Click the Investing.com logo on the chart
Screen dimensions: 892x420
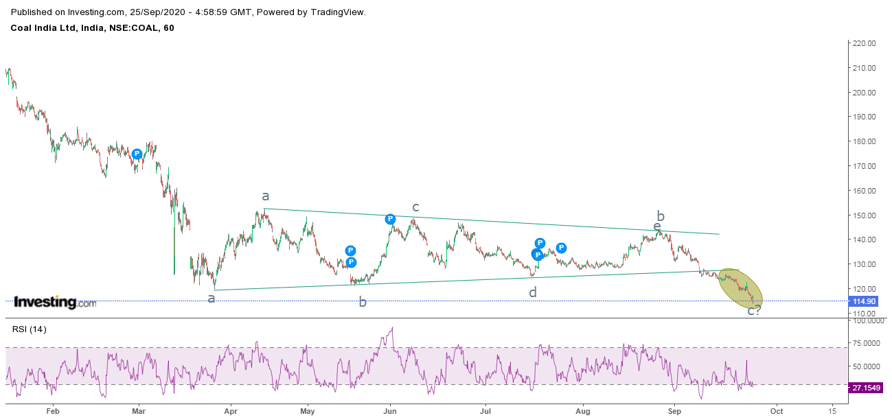pos(55,302)
